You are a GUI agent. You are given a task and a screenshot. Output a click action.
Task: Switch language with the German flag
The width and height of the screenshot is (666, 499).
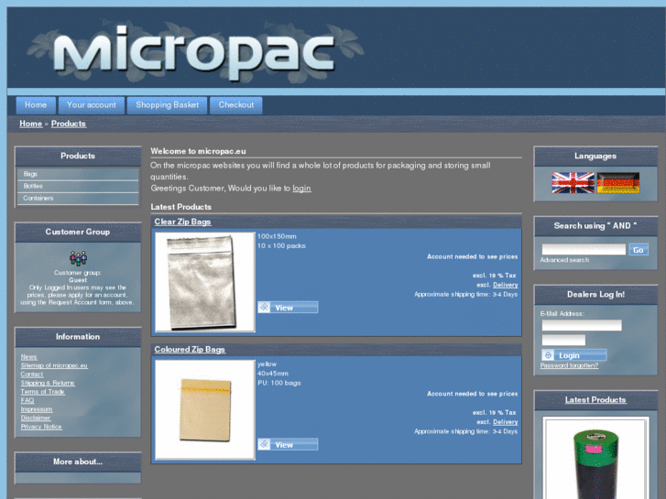click(618, 182)
